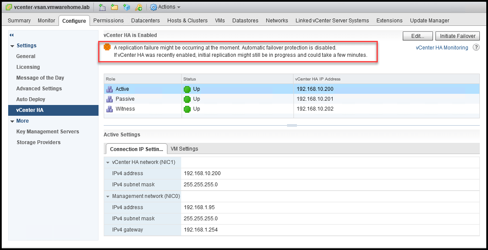This screenshot has width=488, height=250.
Task: Click the Active node role icon
Action: click(x=109, y=89)
